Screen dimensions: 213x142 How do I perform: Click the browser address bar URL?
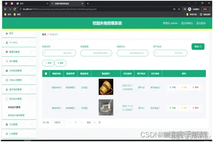[59, 9]
